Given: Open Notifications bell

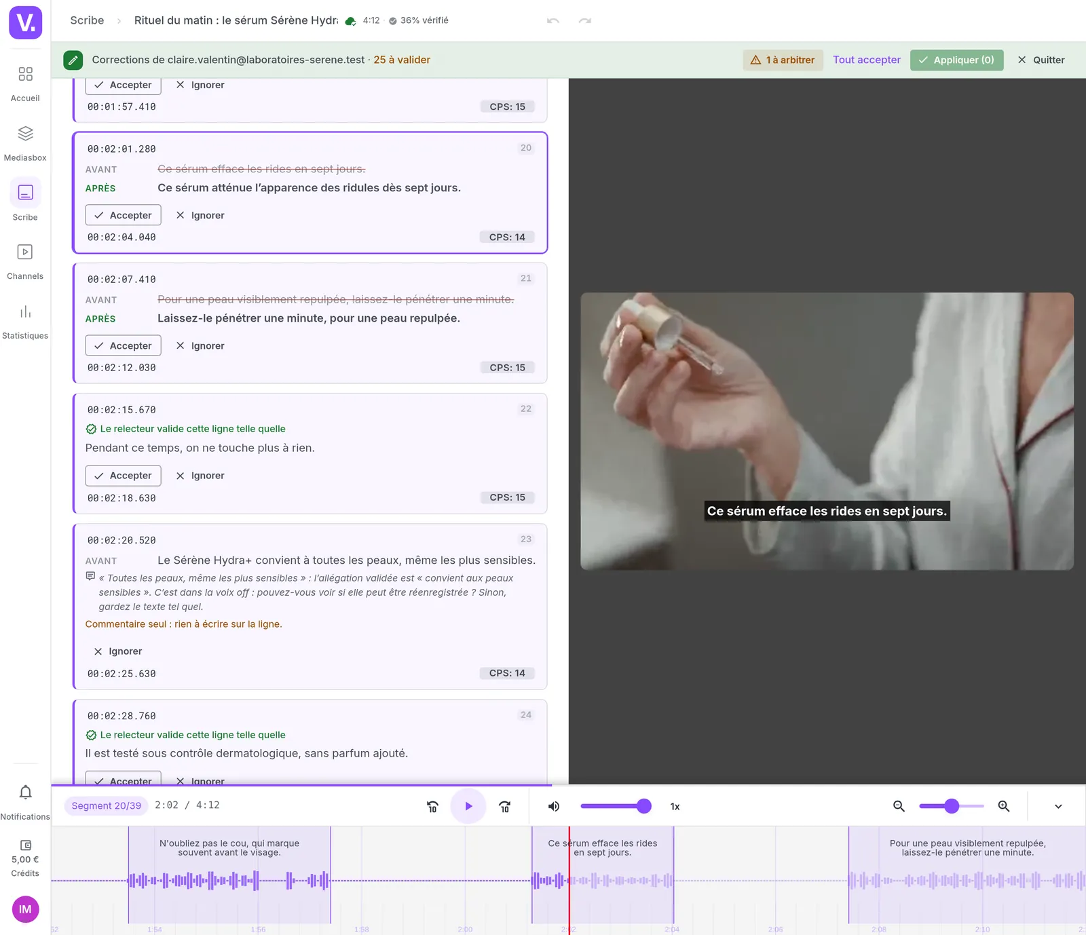Looking at the screenshot, I should click(x=25, y=802).
